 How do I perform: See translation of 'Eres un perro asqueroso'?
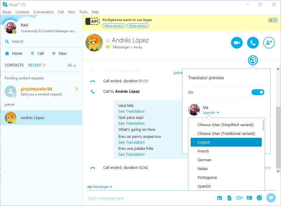click(131, 142)
